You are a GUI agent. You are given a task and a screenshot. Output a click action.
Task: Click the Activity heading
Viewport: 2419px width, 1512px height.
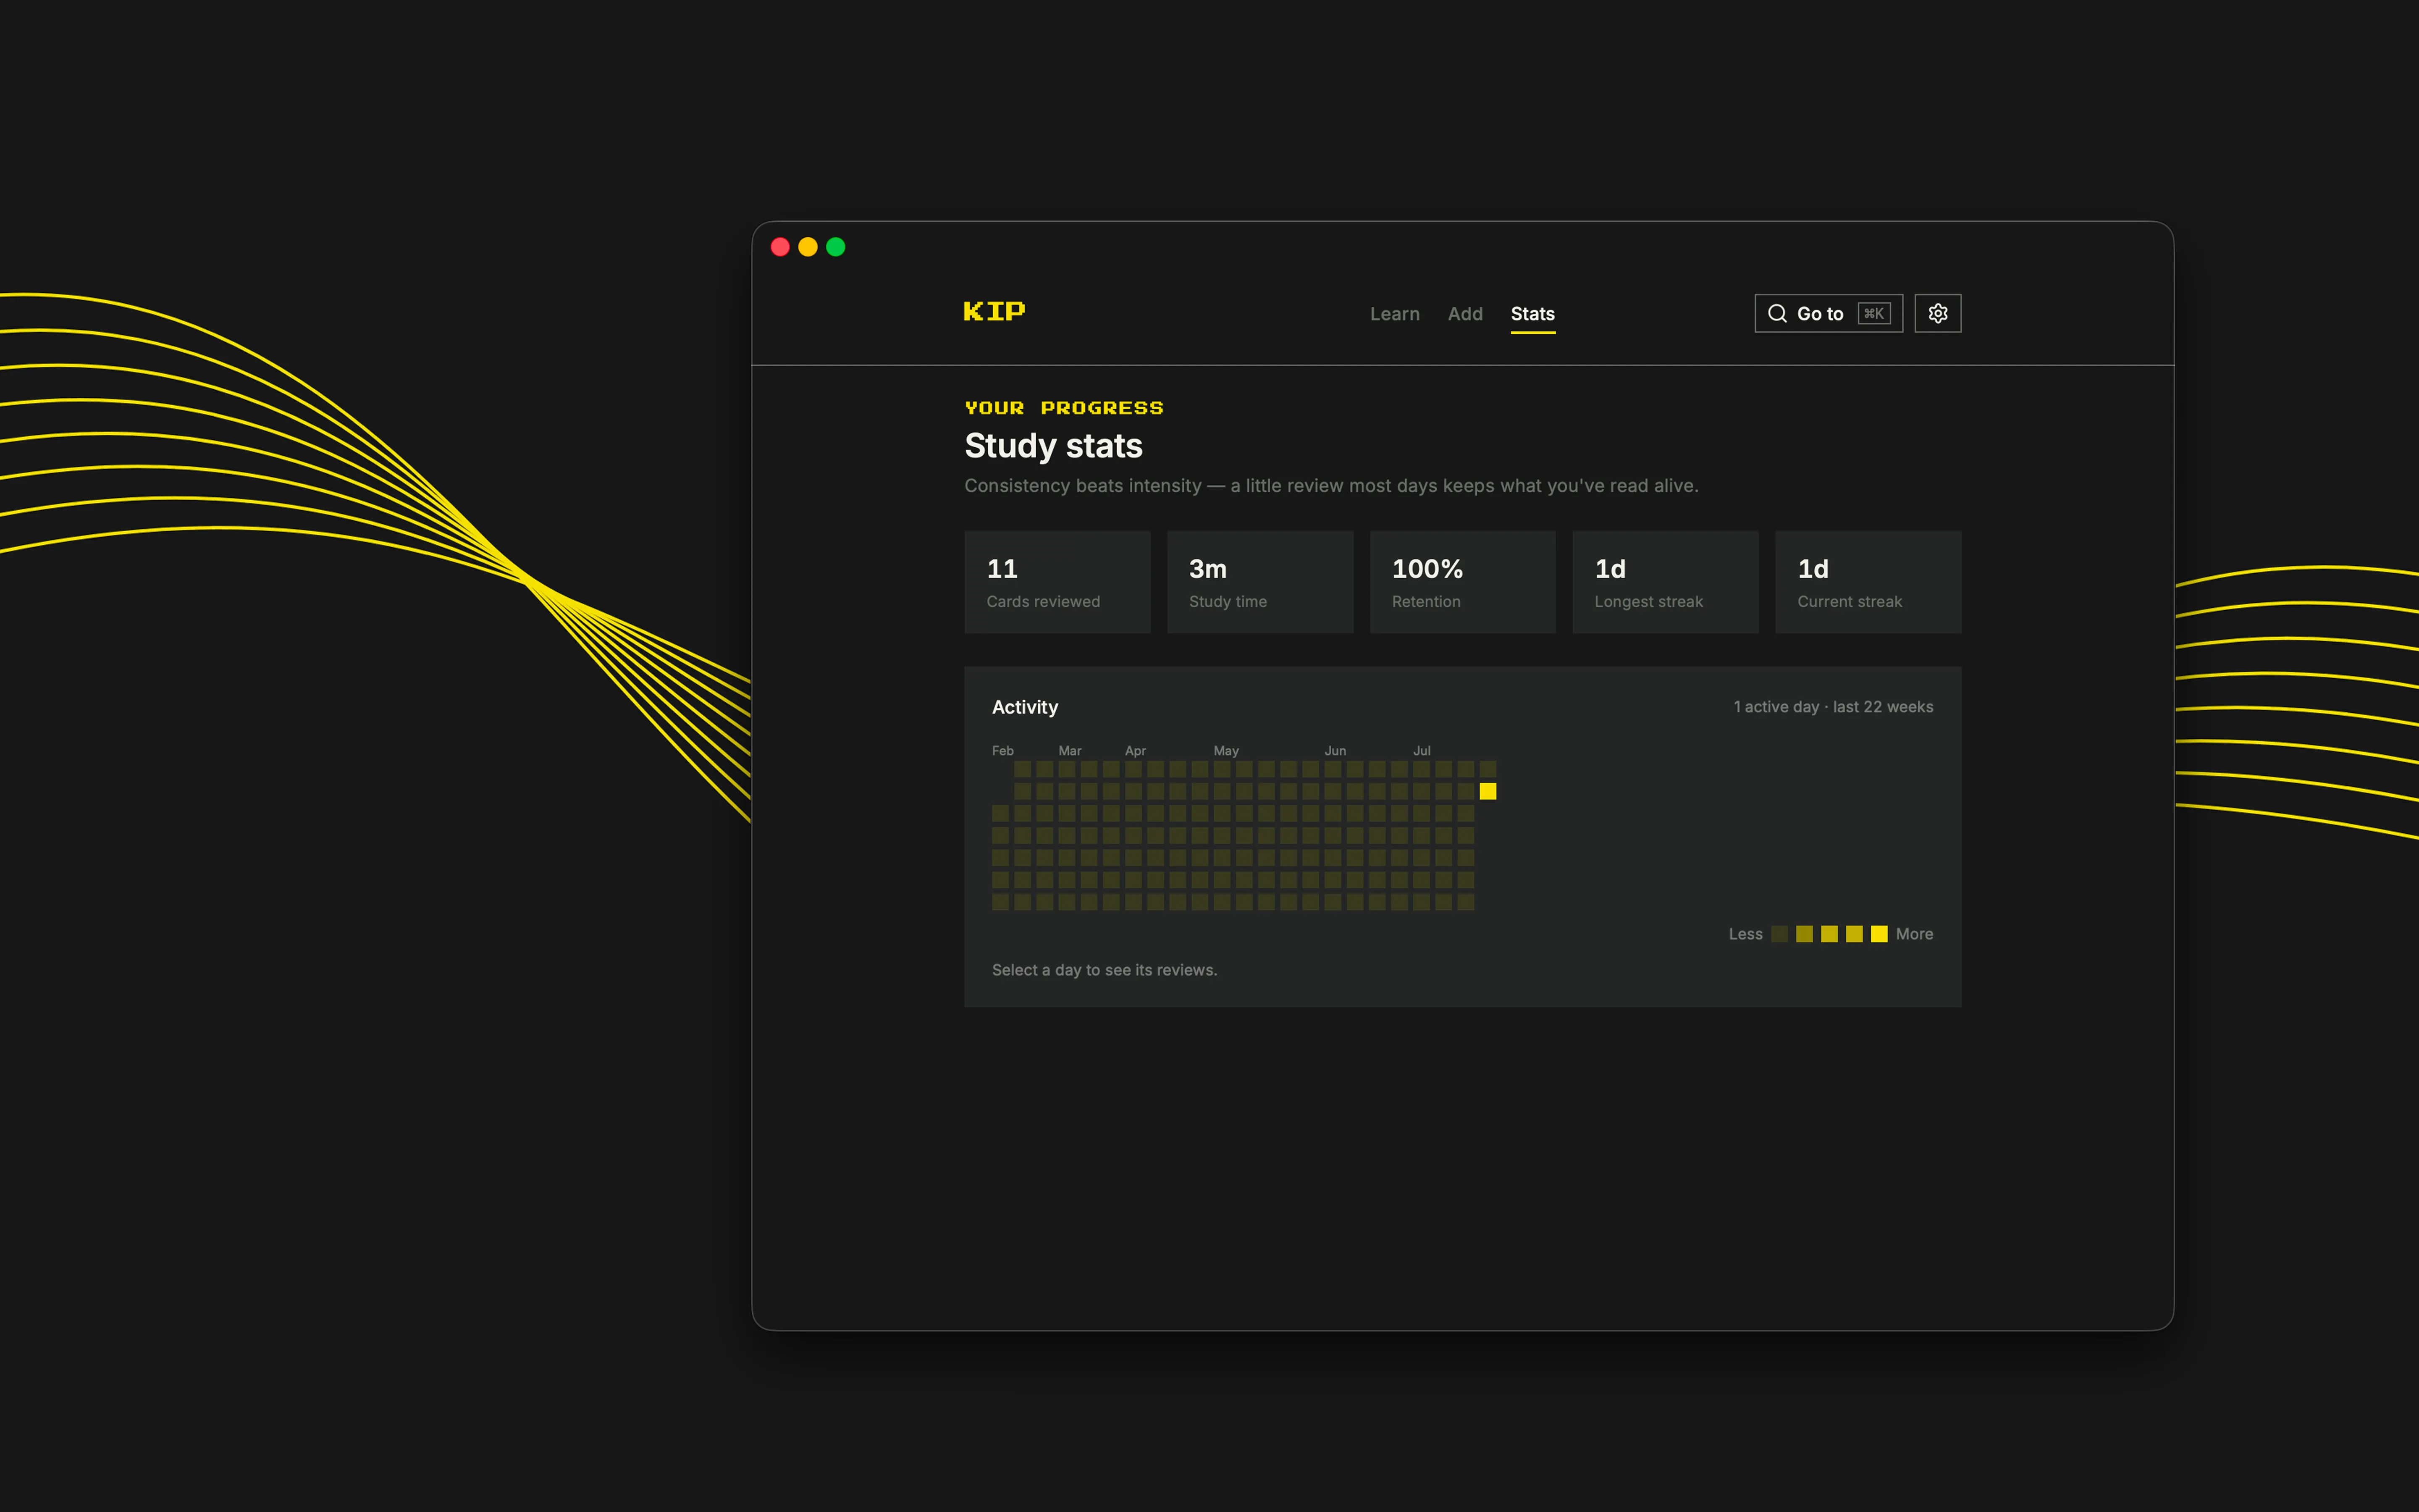point(1025,707)
